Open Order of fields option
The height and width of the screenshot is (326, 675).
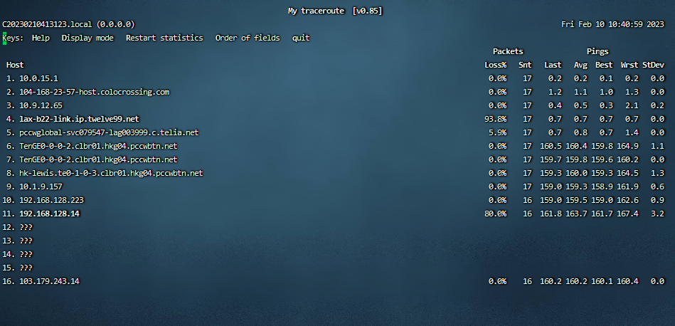pos(248,38)
